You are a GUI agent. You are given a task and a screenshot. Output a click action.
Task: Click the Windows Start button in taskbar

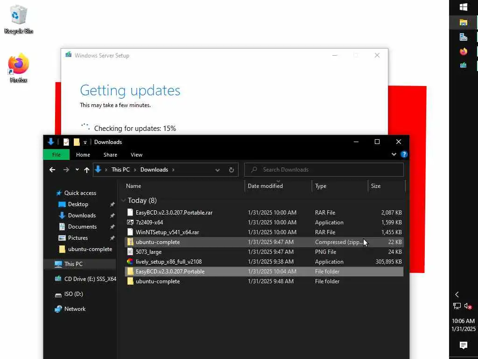click(x=464, y=7)
